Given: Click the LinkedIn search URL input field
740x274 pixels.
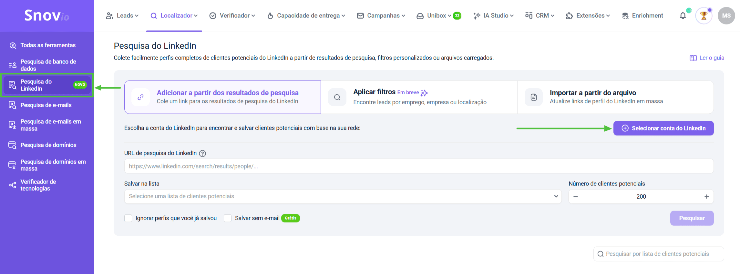Looking at the screenshot, I should tap(418, 166).
